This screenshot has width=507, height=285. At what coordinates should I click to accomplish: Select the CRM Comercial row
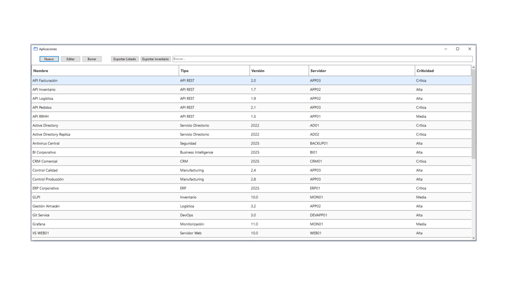[251, 161]
